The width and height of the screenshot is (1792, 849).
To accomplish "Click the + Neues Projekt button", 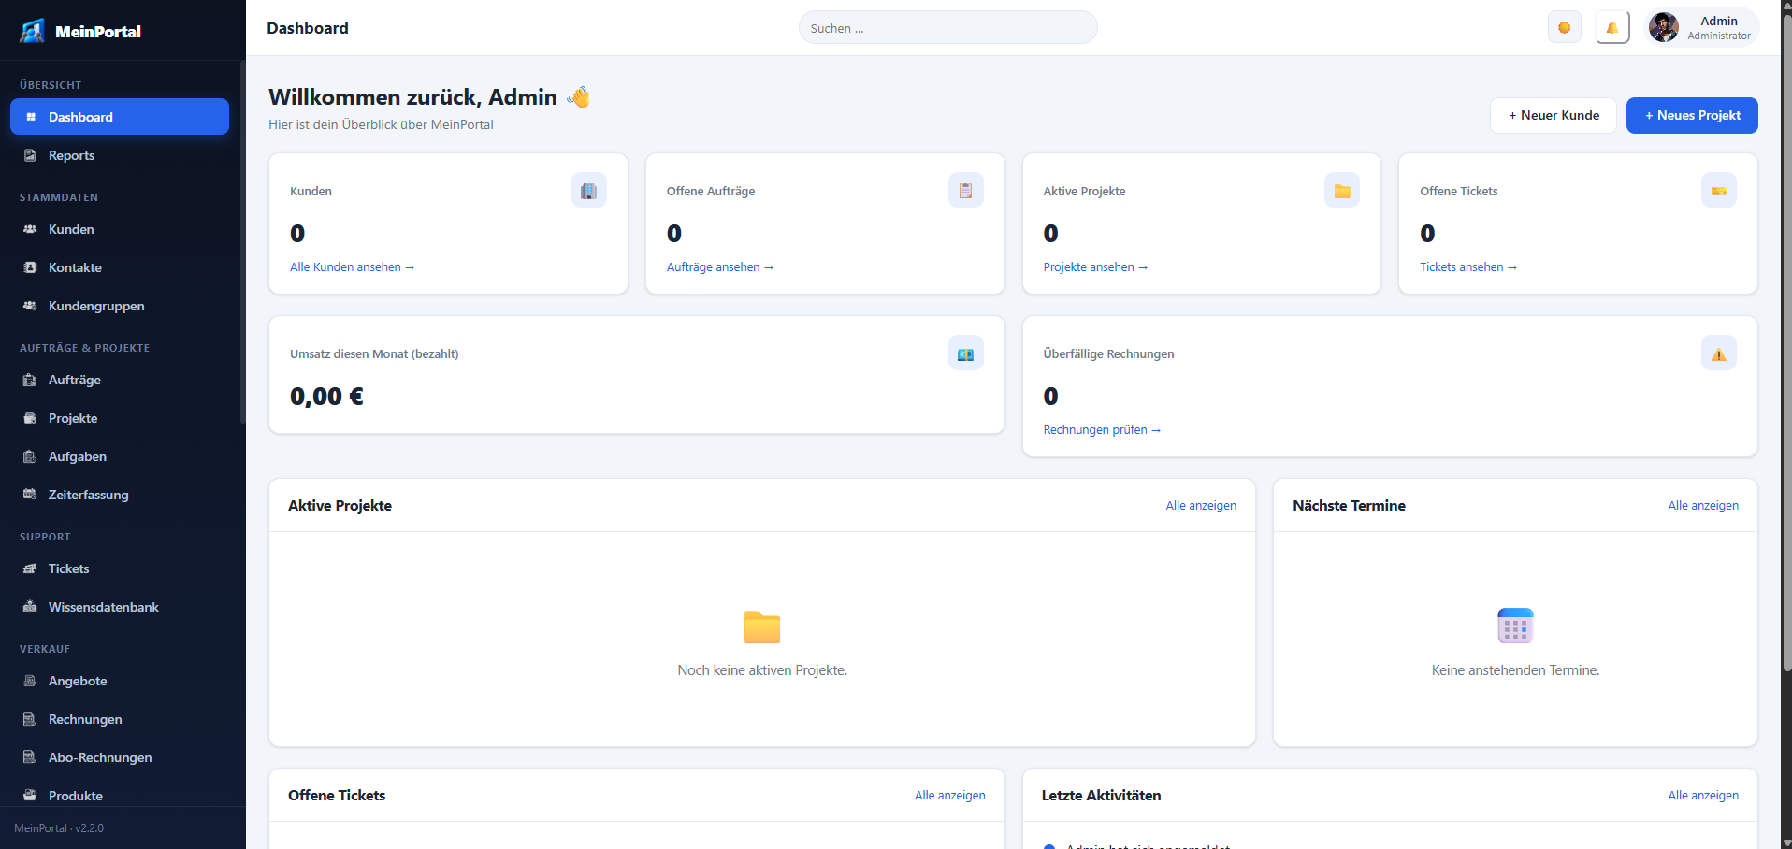I will (1692, 115).
